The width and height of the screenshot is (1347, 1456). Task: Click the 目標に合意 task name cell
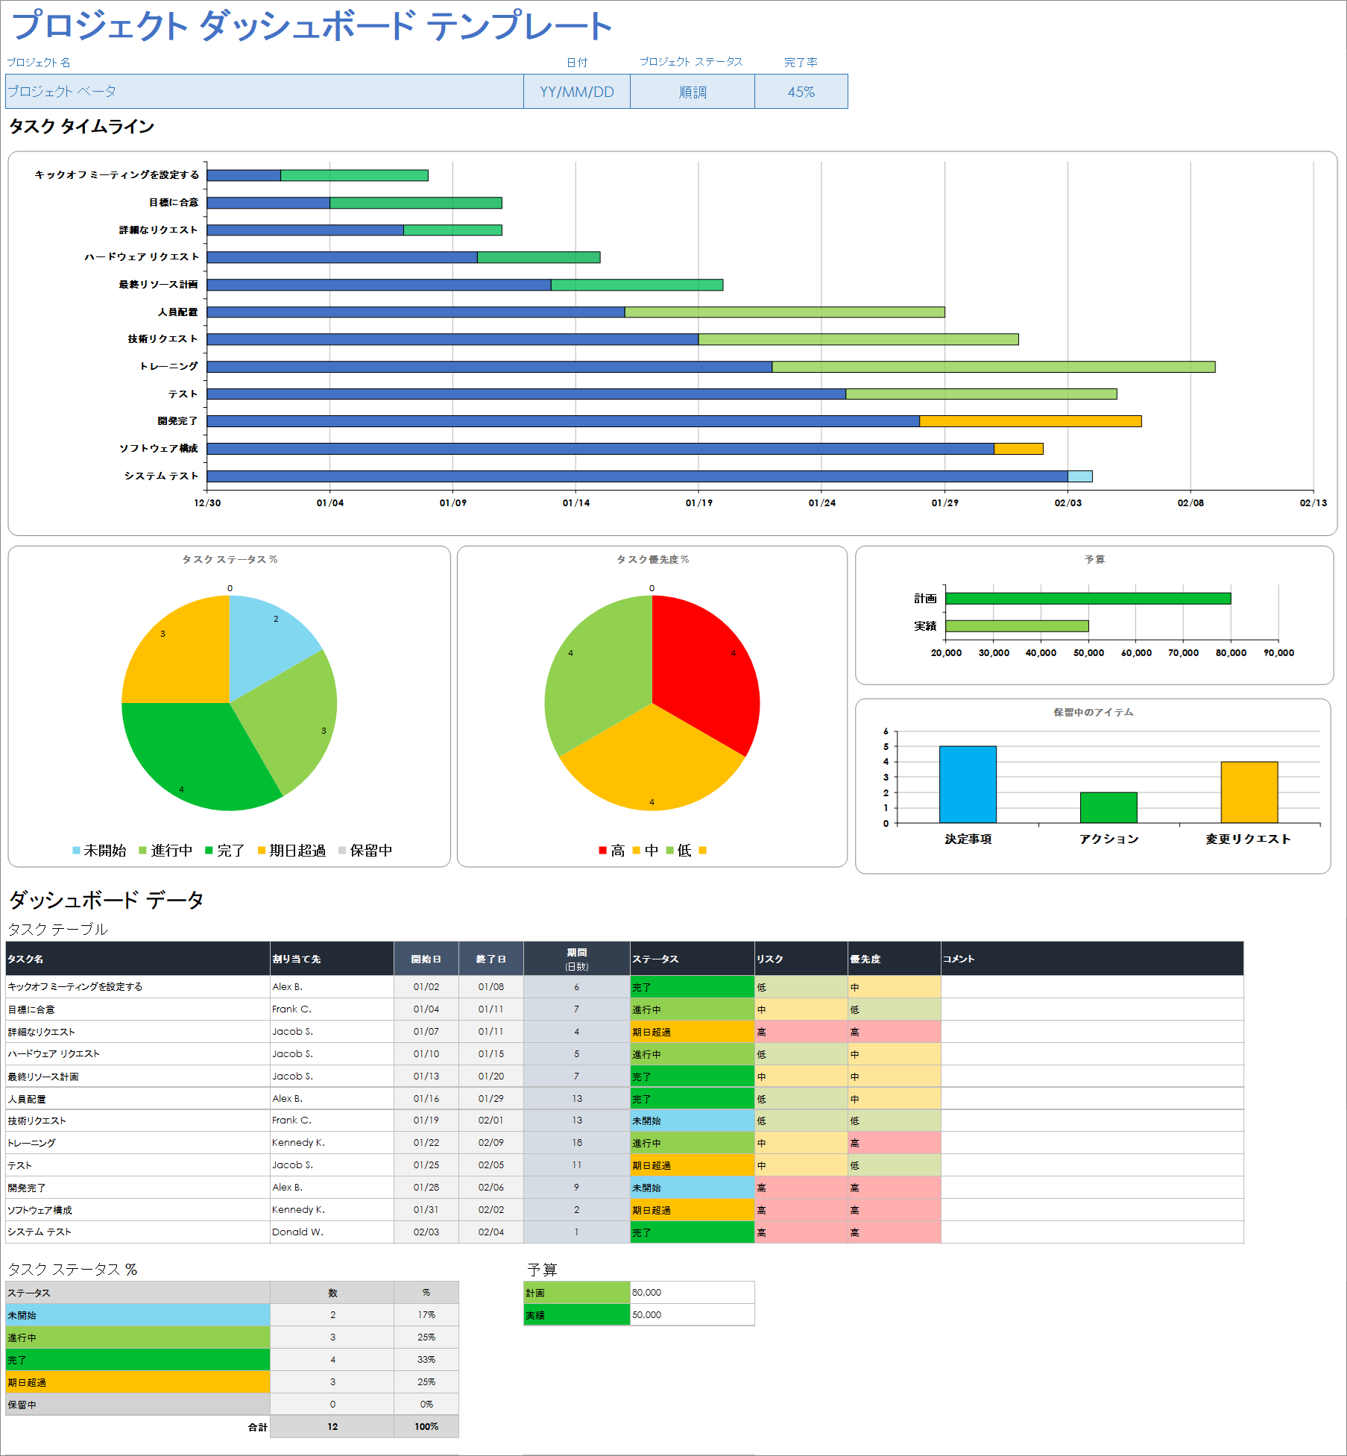[x=138, y=1009]
